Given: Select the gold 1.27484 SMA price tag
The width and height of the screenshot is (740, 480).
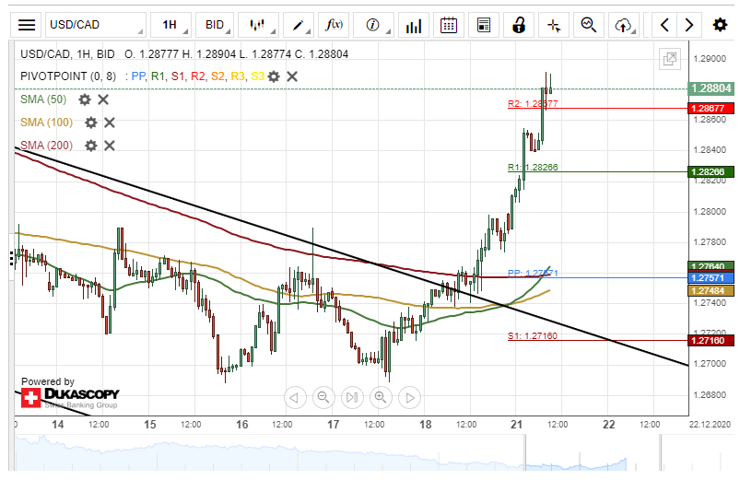Looking at the screenshot, I should pyautogui.click(x=711, y=291).
